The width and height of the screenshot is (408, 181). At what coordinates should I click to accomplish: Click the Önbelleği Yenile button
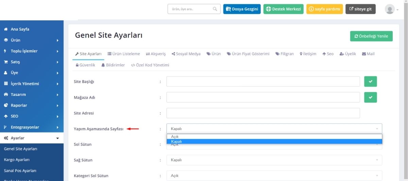click(371, 36)
